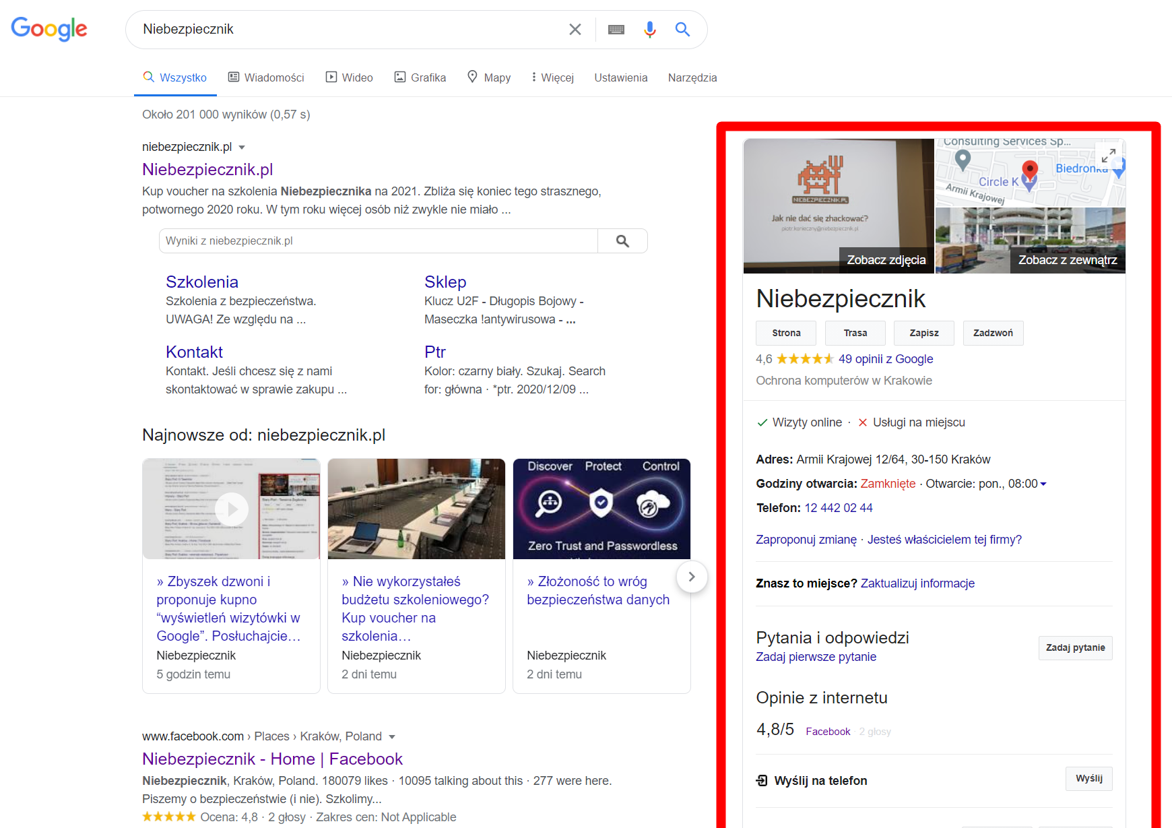The height and width of the screenshot is (828, 1172).
Task: Open the Złożoność to wróg article link
Action: pos(598,590)
